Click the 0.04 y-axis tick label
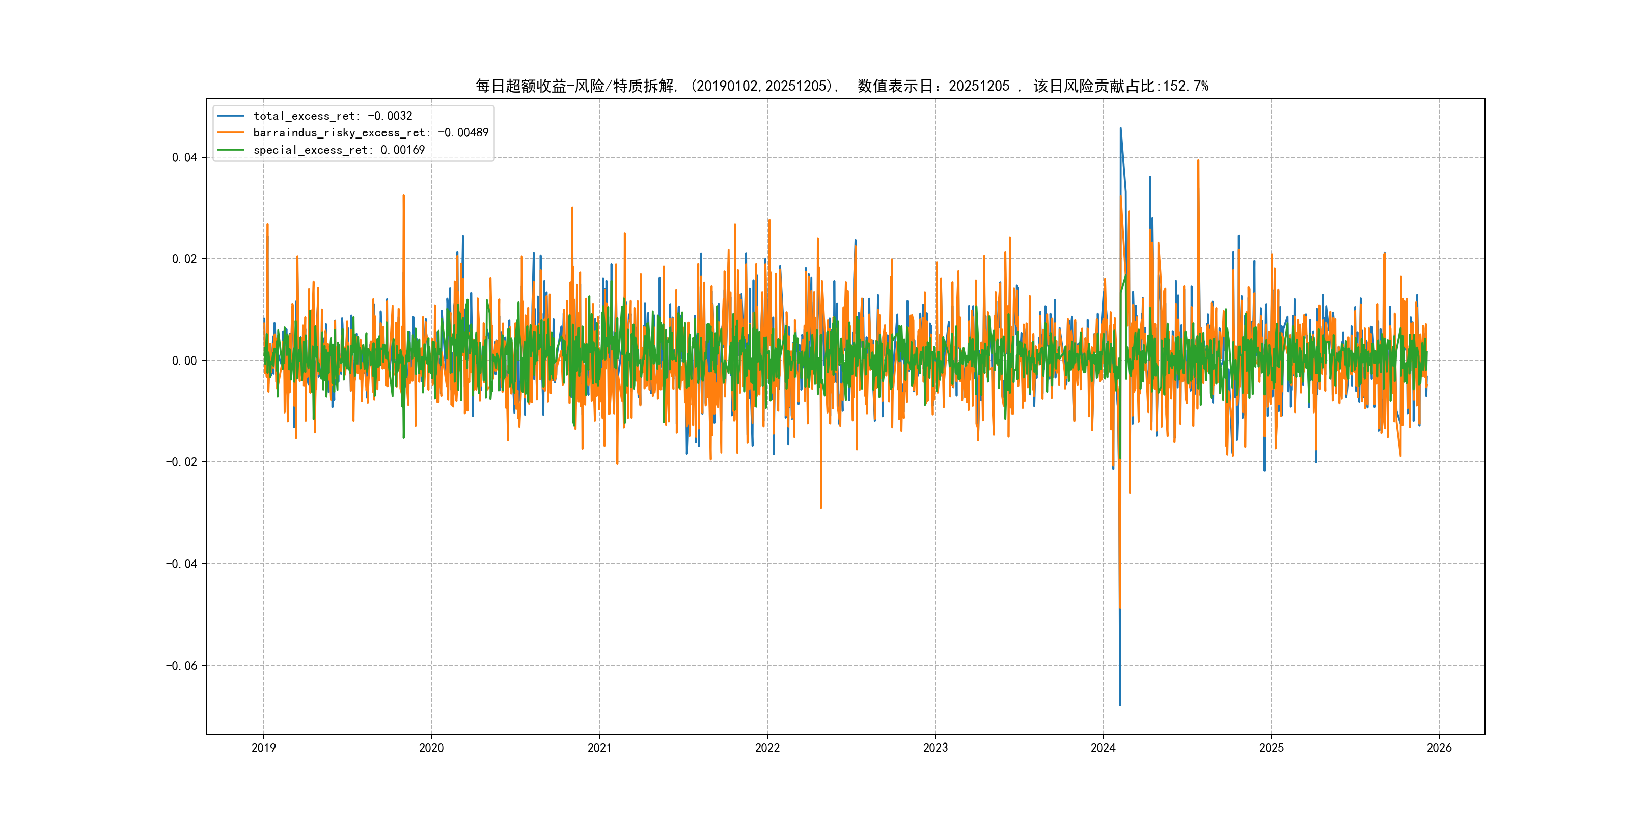Image resolution: width=1650 pixels, height=825 pixels. 184,157
